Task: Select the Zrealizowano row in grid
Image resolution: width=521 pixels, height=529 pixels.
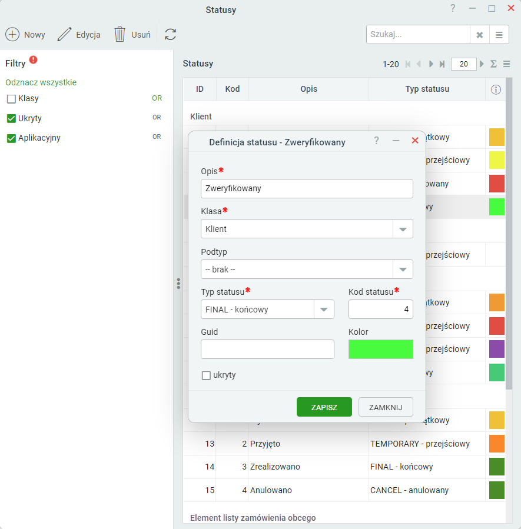Action: click(344, 467)
